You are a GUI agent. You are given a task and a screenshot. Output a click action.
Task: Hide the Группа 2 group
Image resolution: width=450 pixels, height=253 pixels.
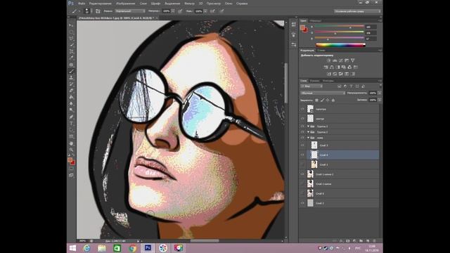pos(302,132)
